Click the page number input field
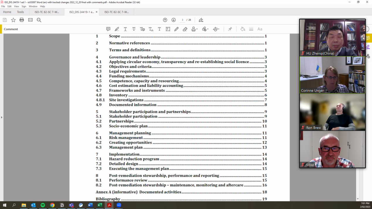The image size is (372, 209). point(182,20)
